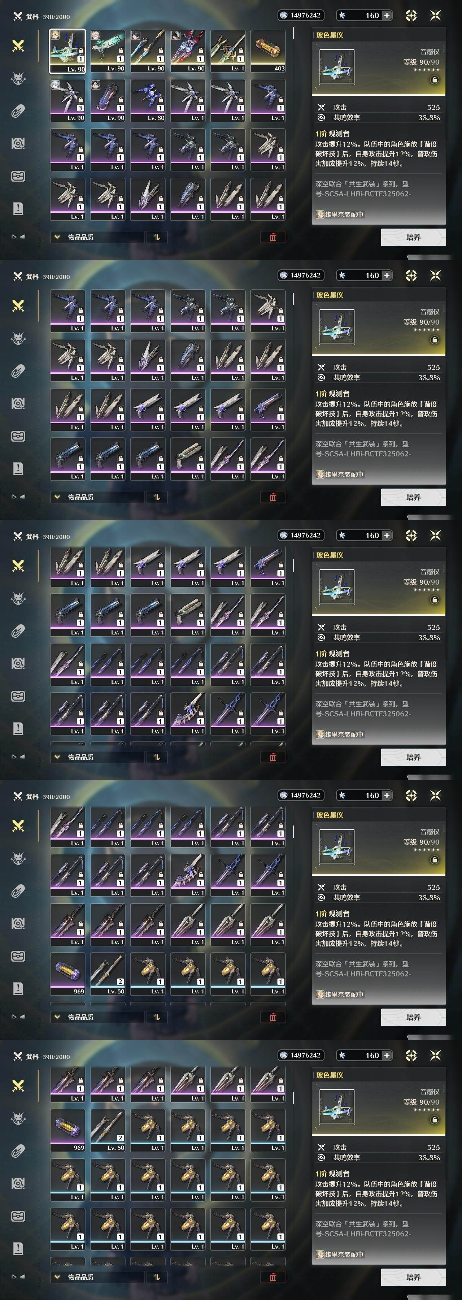This screenshot has width=462, height=1300.
Task: Click trash delete icon in topmost panel
Action: click(273, 237)
